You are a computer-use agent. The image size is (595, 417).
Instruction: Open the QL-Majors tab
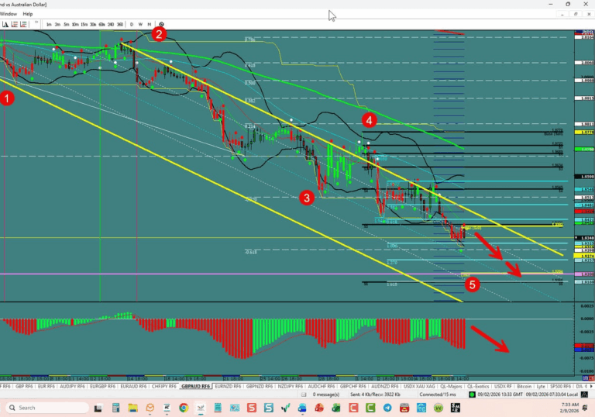(x=451, y=386)
